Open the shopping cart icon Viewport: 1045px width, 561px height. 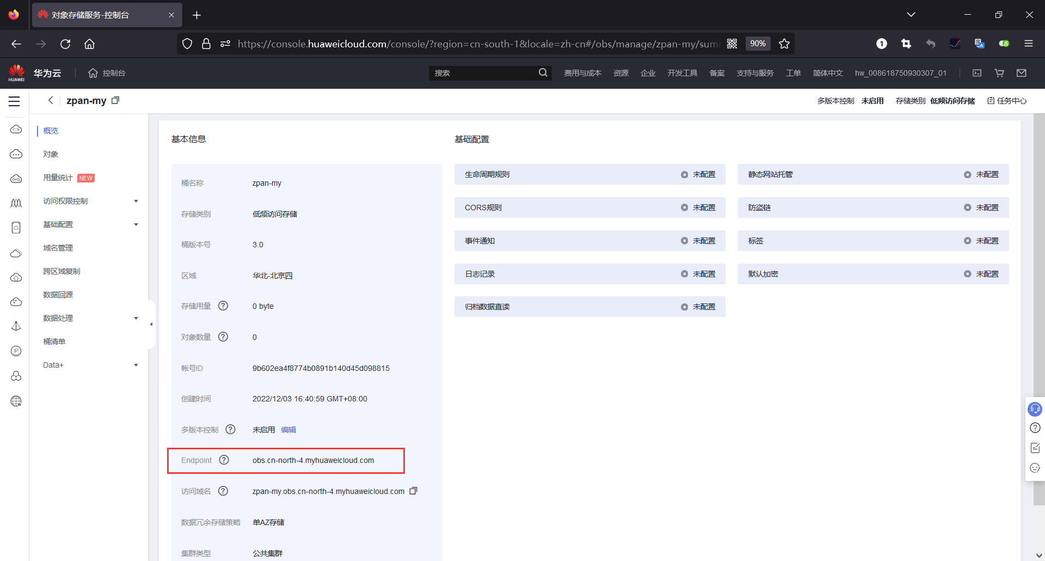[999, 73]
